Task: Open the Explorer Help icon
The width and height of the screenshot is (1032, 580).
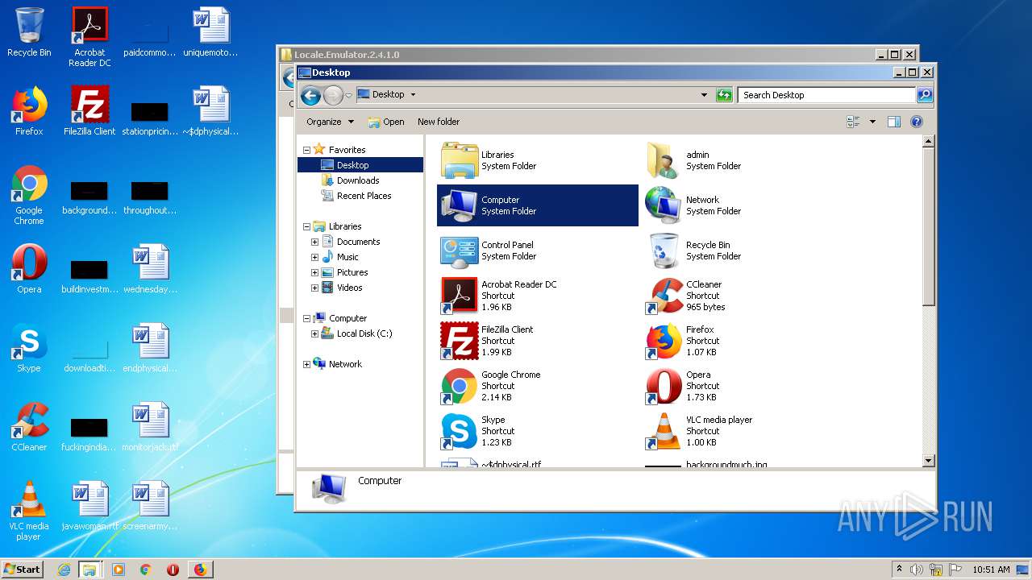Action: click(x=917, y=122)
